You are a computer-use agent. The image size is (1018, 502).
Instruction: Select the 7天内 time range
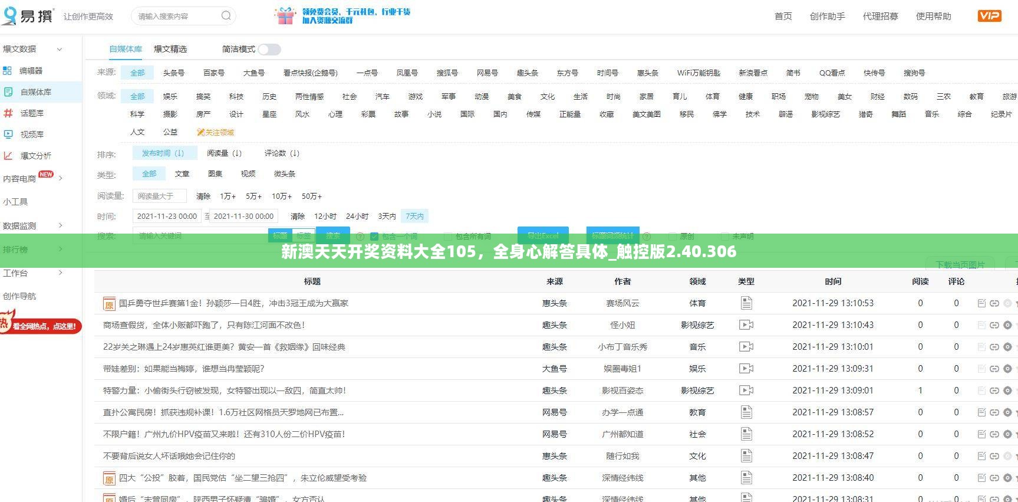414,216
